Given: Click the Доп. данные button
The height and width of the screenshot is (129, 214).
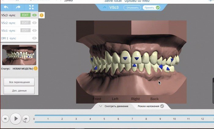Looking at the screenshot, I should [x=19, y=90].
